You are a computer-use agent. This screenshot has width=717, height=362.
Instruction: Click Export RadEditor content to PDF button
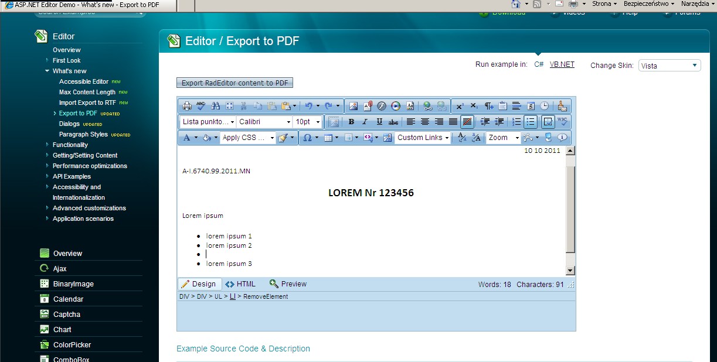235,83
